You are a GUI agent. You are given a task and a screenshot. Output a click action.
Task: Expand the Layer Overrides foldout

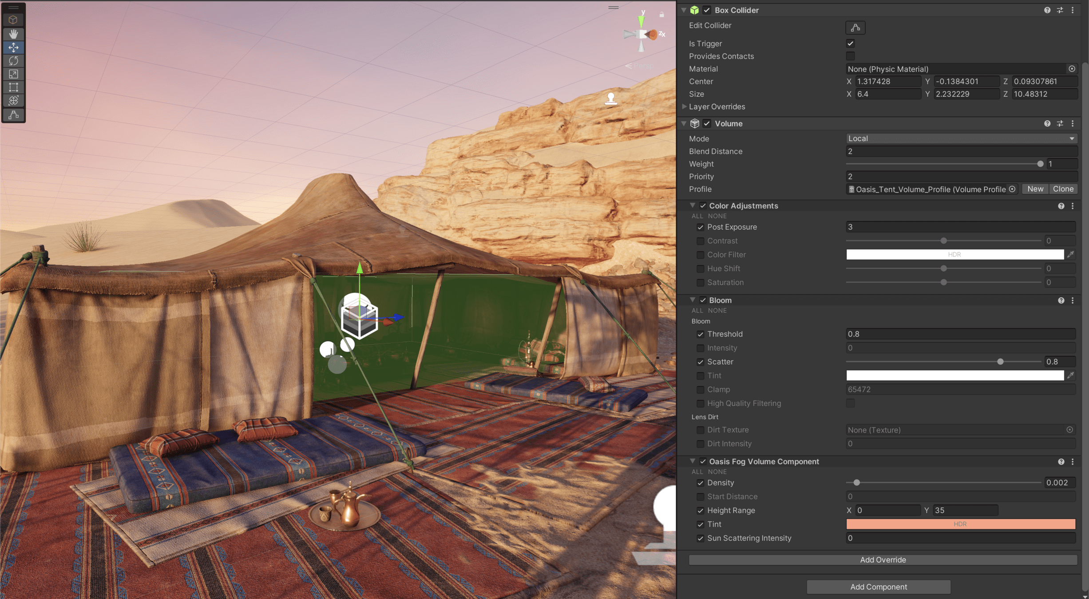(x=684, y=106)
